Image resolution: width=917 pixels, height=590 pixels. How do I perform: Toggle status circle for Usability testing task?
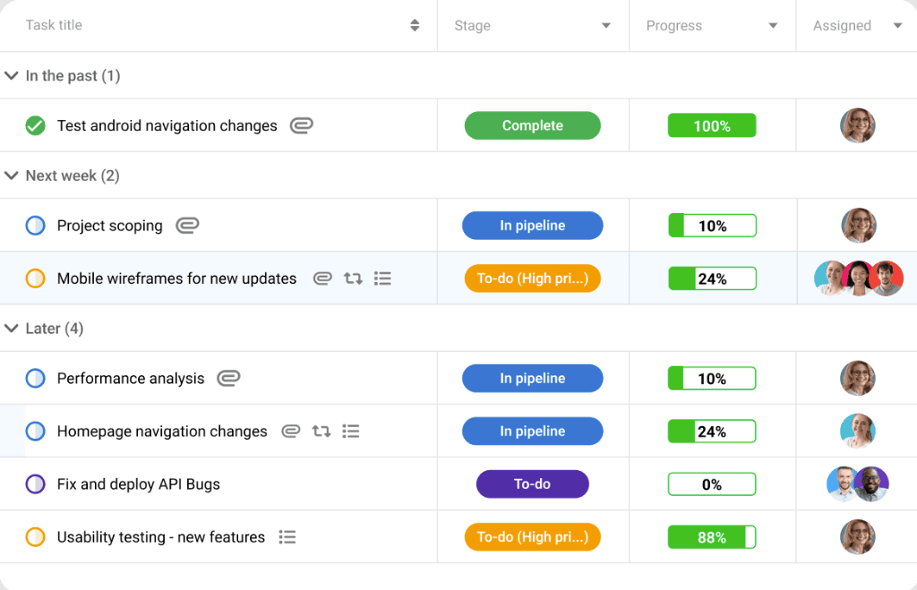tap(36, 537)
